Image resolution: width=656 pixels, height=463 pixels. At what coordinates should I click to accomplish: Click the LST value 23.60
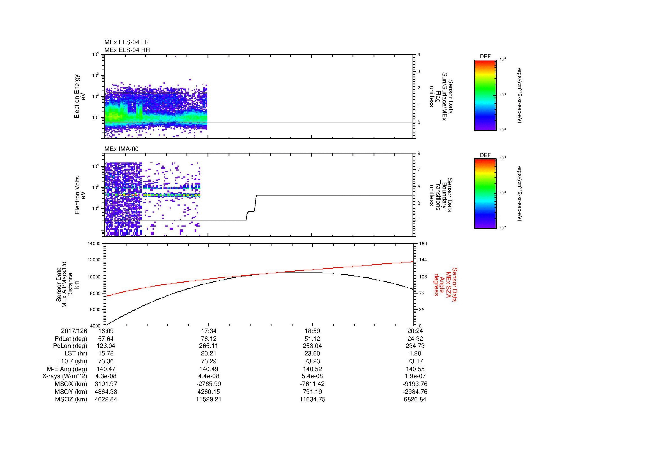pyautogui.click(x=312, y=353)
